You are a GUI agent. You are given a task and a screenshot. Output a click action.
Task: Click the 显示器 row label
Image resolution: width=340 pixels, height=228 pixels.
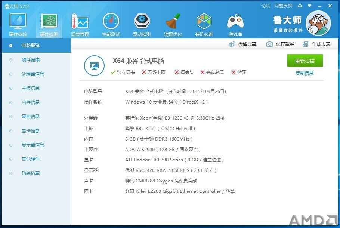point(91,170)
